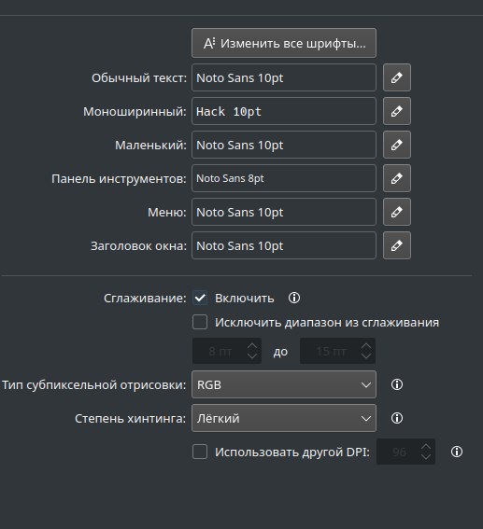The width and height of the screenshot is (483, 529).
Task: Click the Noto Sans 8pt font field
Action: [284, 178]
